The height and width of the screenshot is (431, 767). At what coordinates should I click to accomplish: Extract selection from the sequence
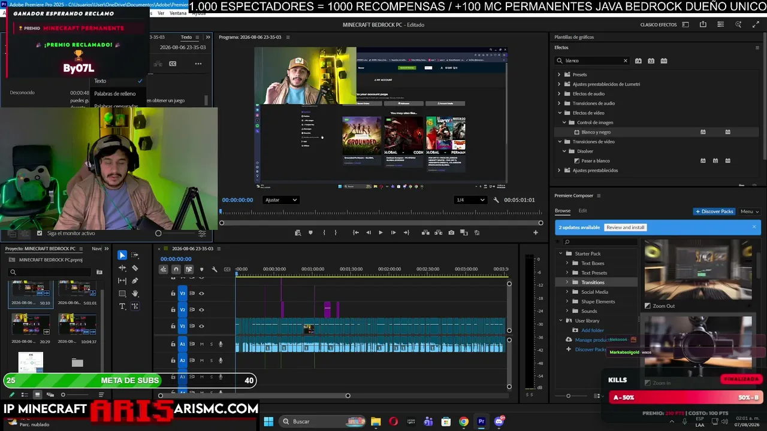pyautogui.click(x=439, y=232)
